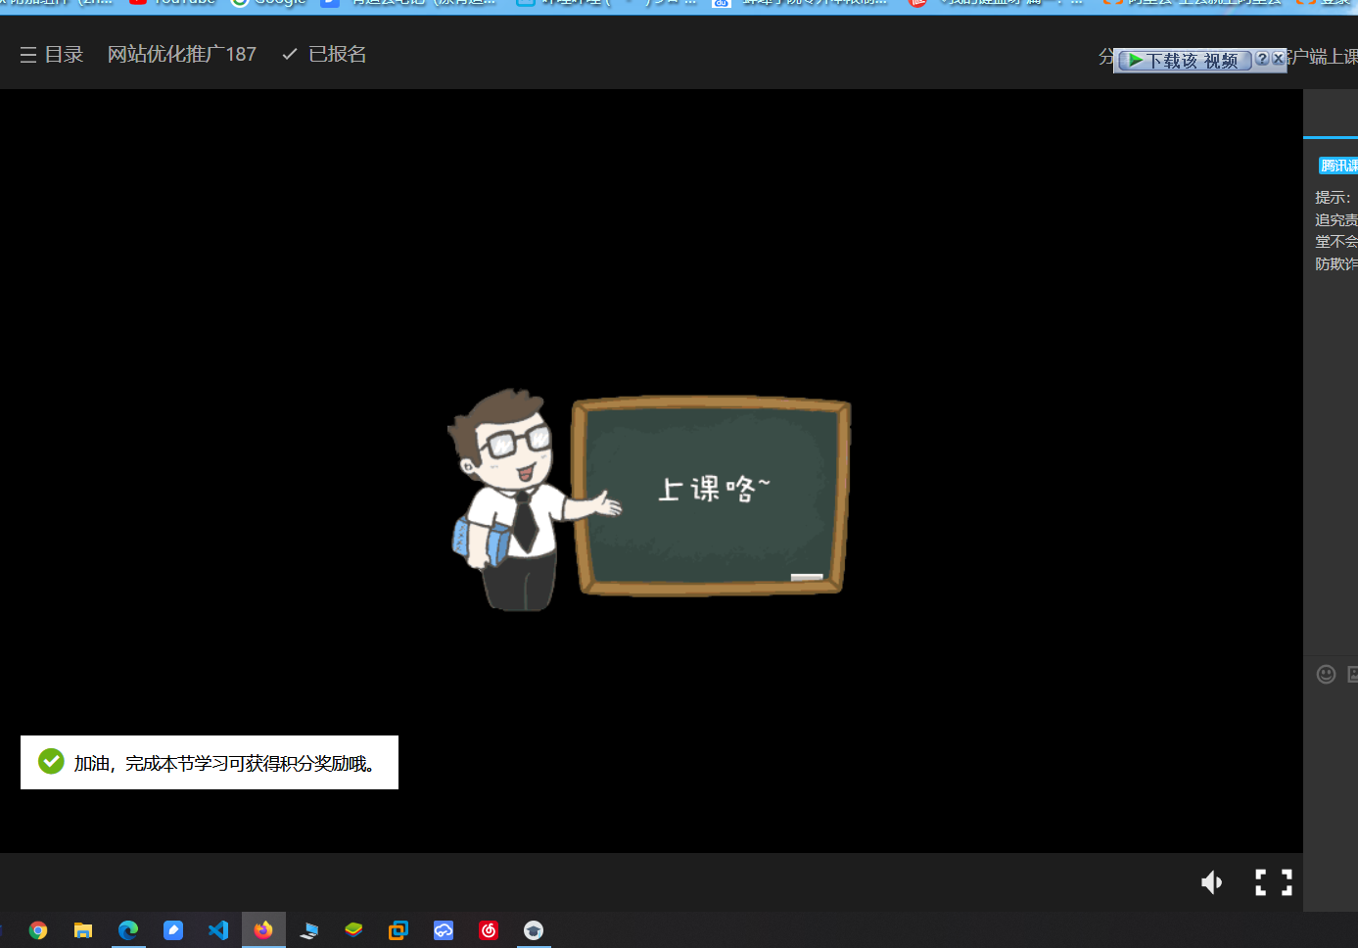Open the graduation cap classroom app in taskbar
The image size is (1358, 948).
tap(534, 930)
